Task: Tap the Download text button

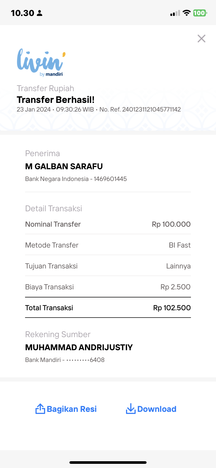Action: click(x=157, y=409)
